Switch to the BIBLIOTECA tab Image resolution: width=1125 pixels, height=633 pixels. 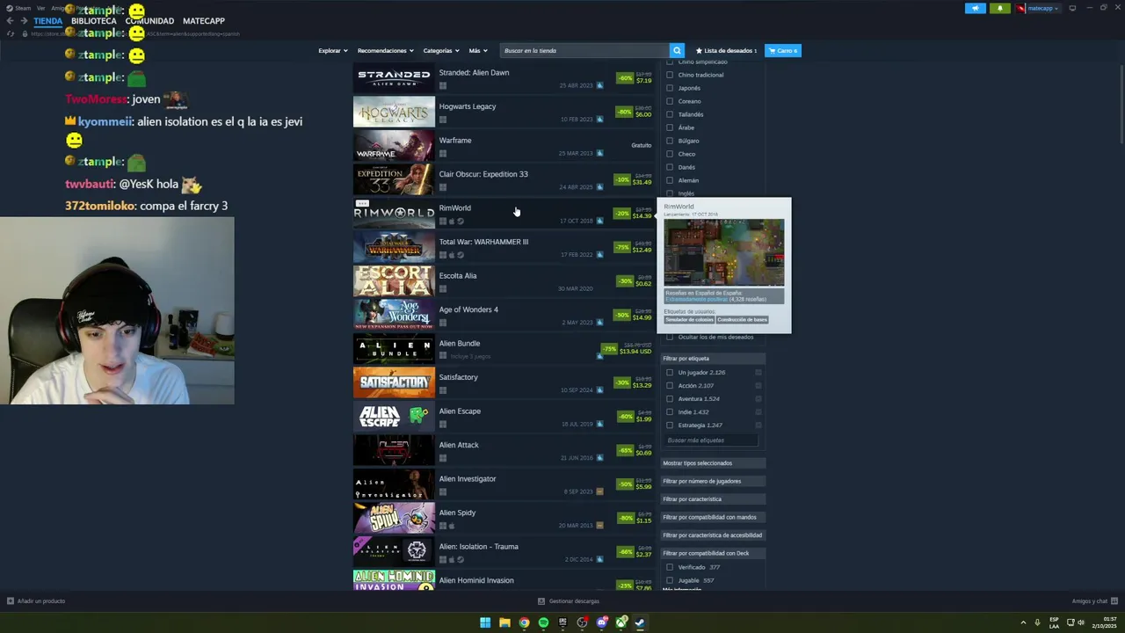[x=93, y=21]
